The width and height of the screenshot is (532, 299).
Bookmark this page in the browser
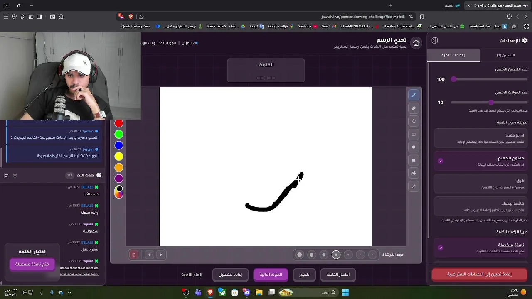pos(422,17)
